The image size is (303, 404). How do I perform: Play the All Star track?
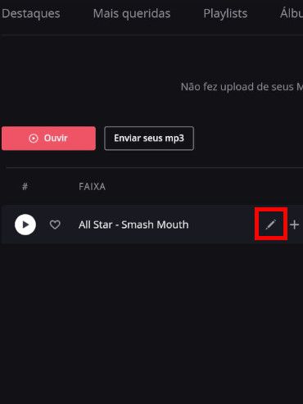(x=25, y=225)
